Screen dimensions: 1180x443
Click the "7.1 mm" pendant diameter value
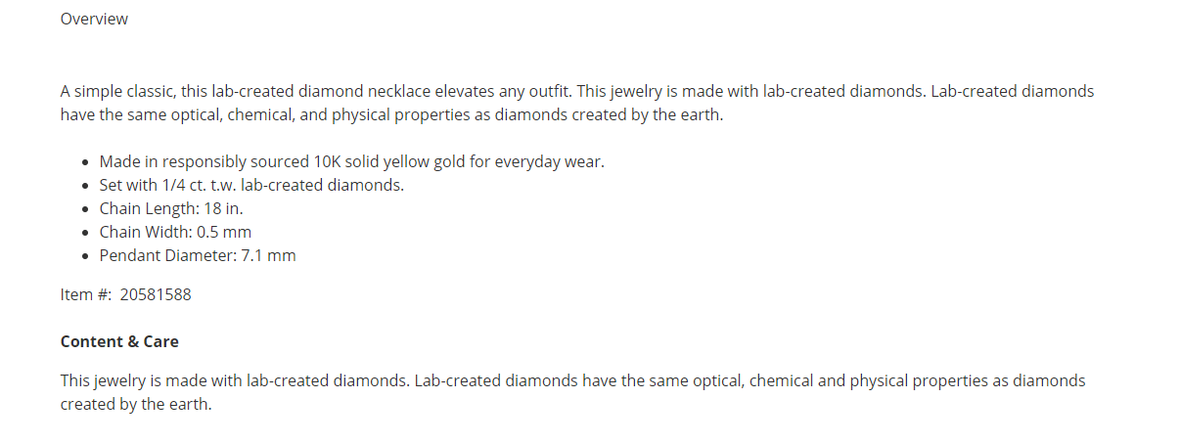tap(269, 255)
